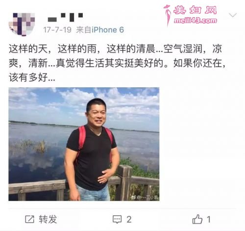Image resolution: width=245 pixels, height=231 pixels.
Task: Open the pixelated username above the date
Action: tap(65, 17)
